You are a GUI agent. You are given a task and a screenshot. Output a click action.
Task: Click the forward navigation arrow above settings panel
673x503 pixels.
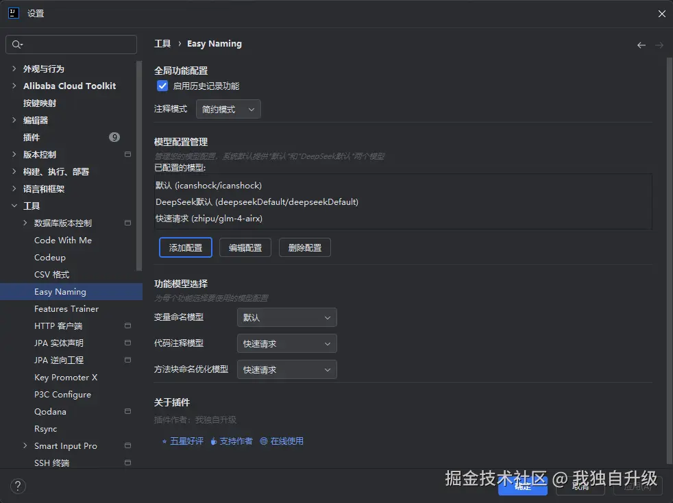click(659, 45)
